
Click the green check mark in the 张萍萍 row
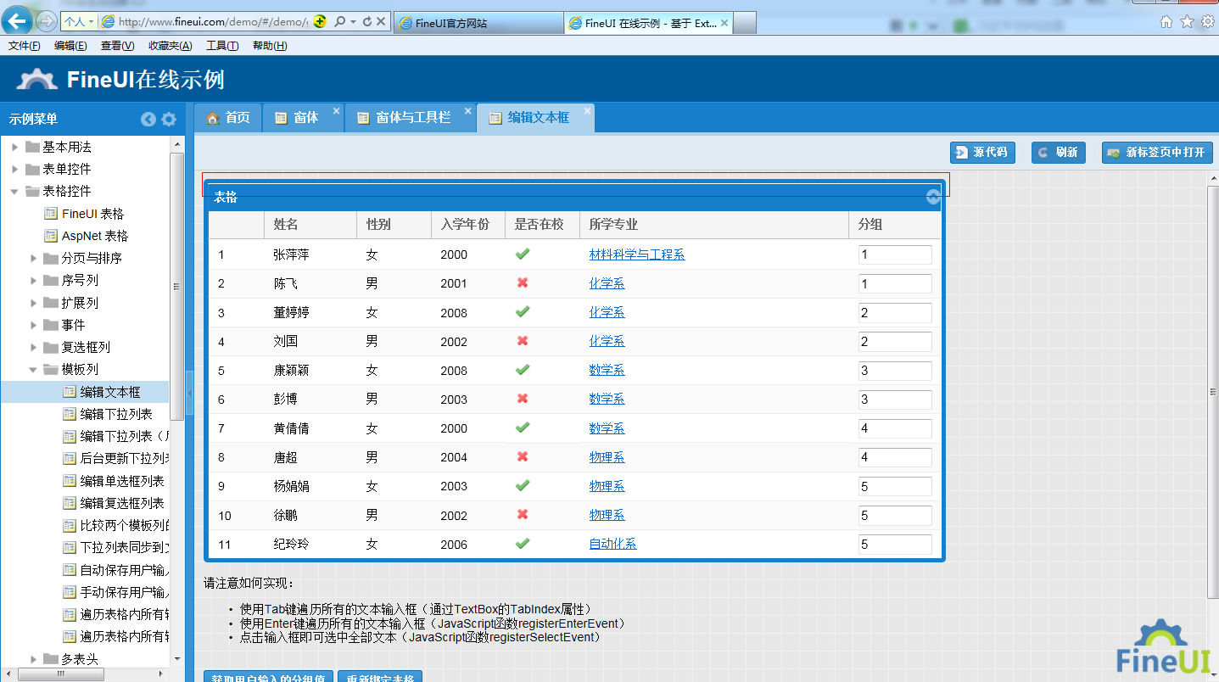click(x=523, y=254)
